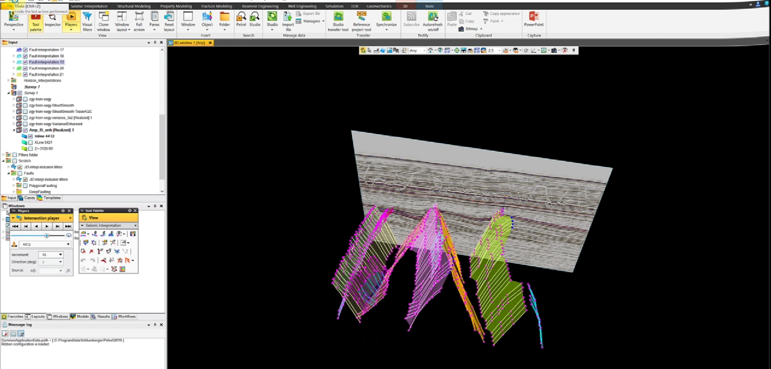The width and height of the screenshot is (771, 369).
Task: Click the colorful template icon in Tool Palette
Action: tap(122, 269)
